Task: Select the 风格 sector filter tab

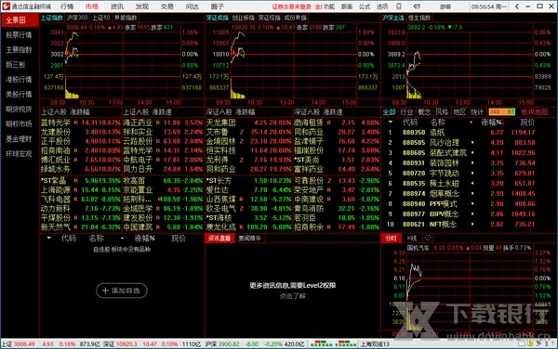Action: [x=442, y=112]
